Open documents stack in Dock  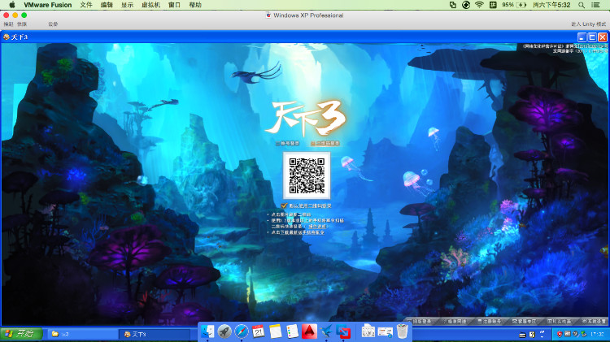pyautogui.click(x=368, y=331)
